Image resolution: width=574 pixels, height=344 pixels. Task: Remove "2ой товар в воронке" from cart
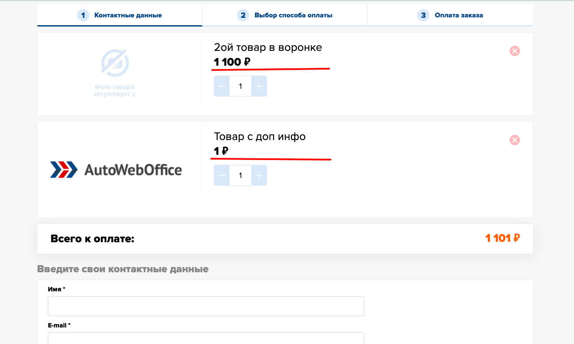515,51
